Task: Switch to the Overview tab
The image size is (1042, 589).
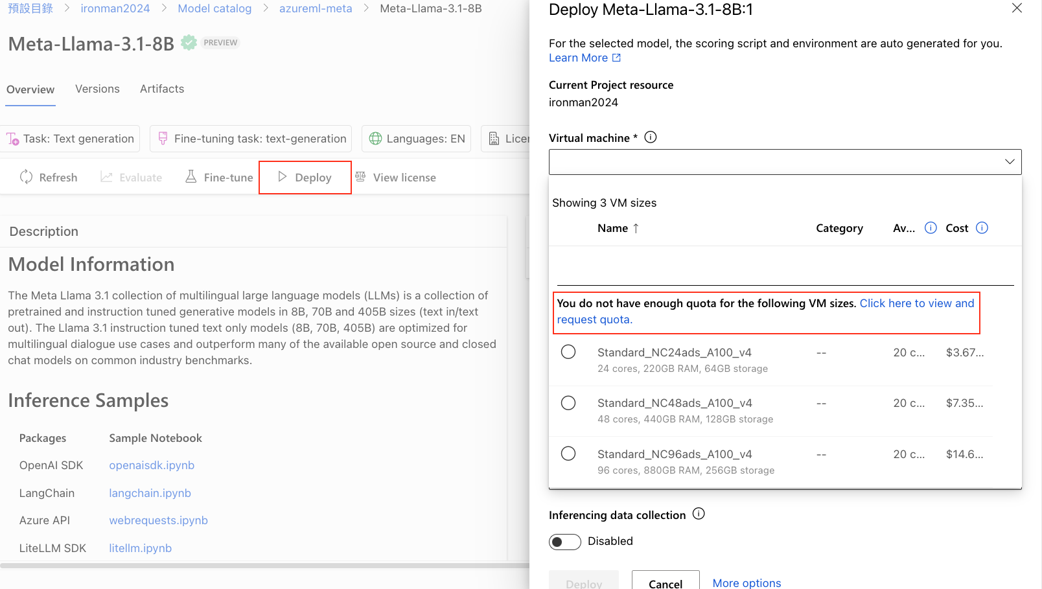Action: point(30,89)
